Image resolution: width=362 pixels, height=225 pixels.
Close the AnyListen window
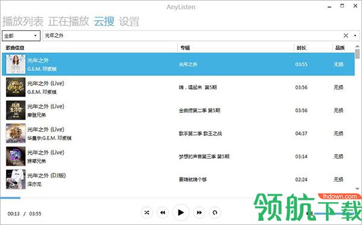[355, 6]
